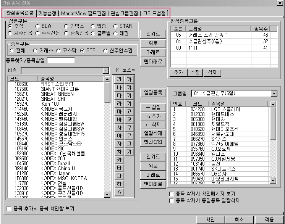
Task: Switch to the 기능설정 tab
Action: coord(47,13)
